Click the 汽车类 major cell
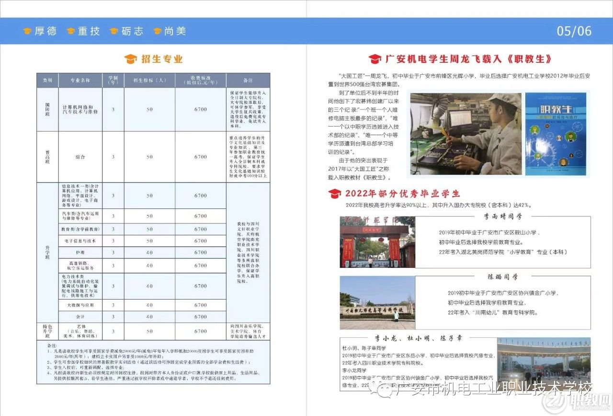Screen dimensions: 613x416 (80, 216)
